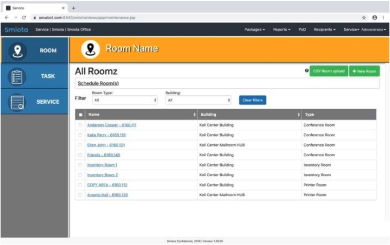The height and width of the screenshot is (245, 390).
Task: Check the Friends - 6160.140 row checkbox
Action: [x=80, y=155]
